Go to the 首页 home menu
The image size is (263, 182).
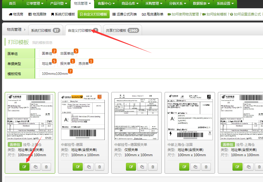click(12, 4)
